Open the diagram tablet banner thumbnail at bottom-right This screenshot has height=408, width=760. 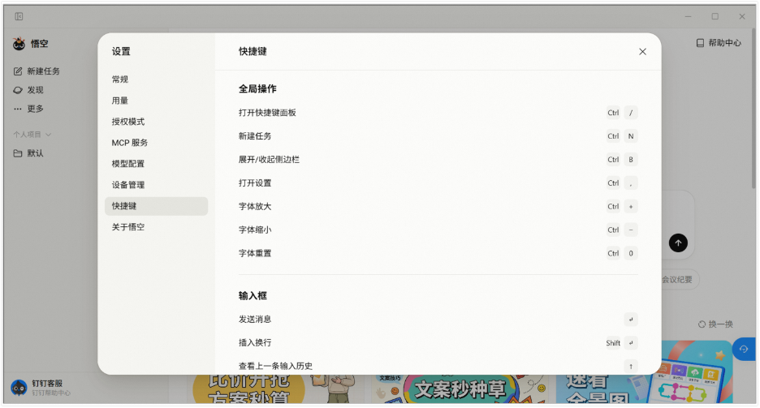click(645, 372)
